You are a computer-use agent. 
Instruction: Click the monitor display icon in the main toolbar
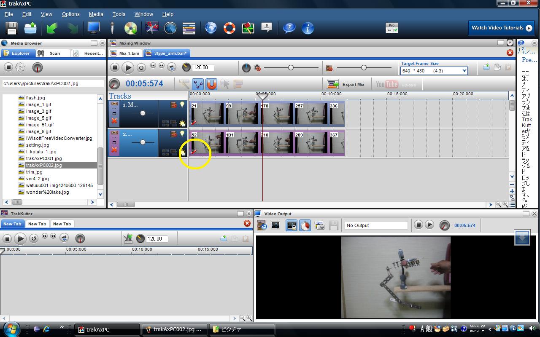tap(93, 28)
